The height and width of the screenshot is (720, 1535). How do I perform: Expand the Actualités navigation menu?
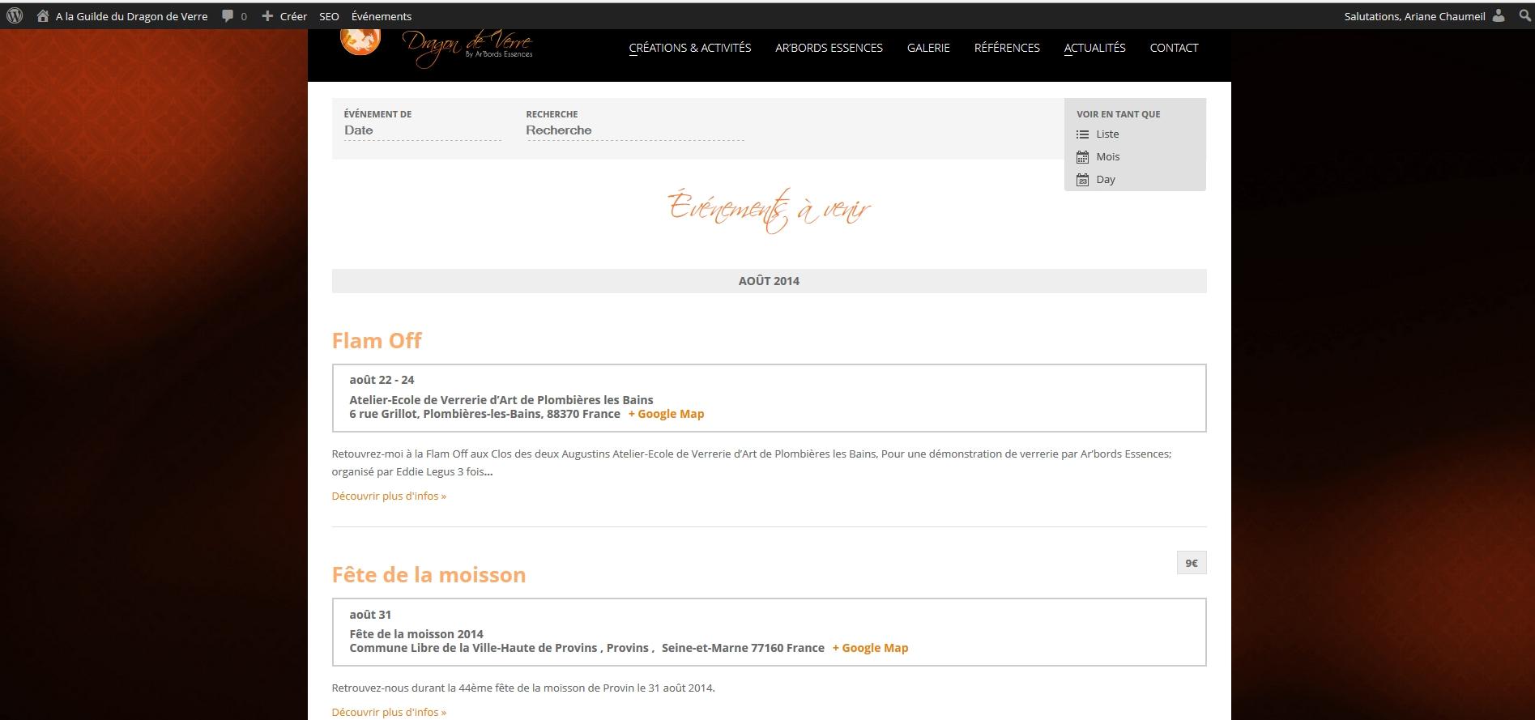click(x=1094, y=48)
